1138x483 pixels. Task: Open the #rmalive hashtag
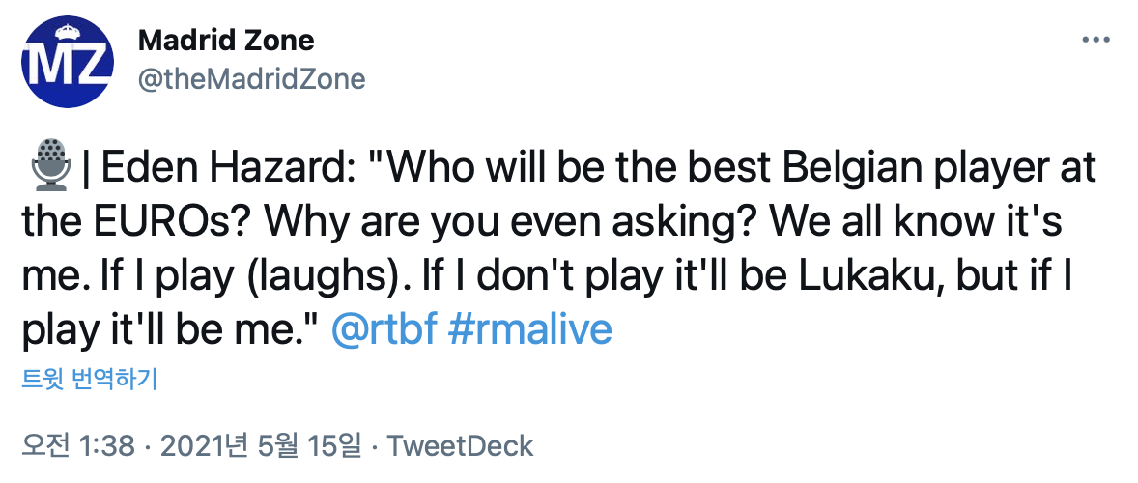tap(530, 329)
